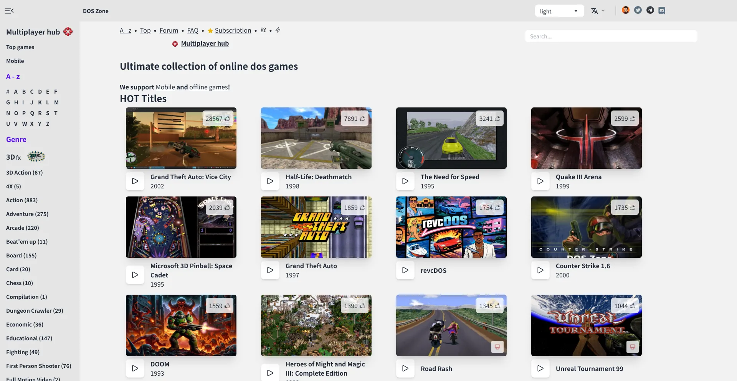737x381 pixels.
Task: Like Vice City via the 28567 thumbs-up
Action: [218, 119]
